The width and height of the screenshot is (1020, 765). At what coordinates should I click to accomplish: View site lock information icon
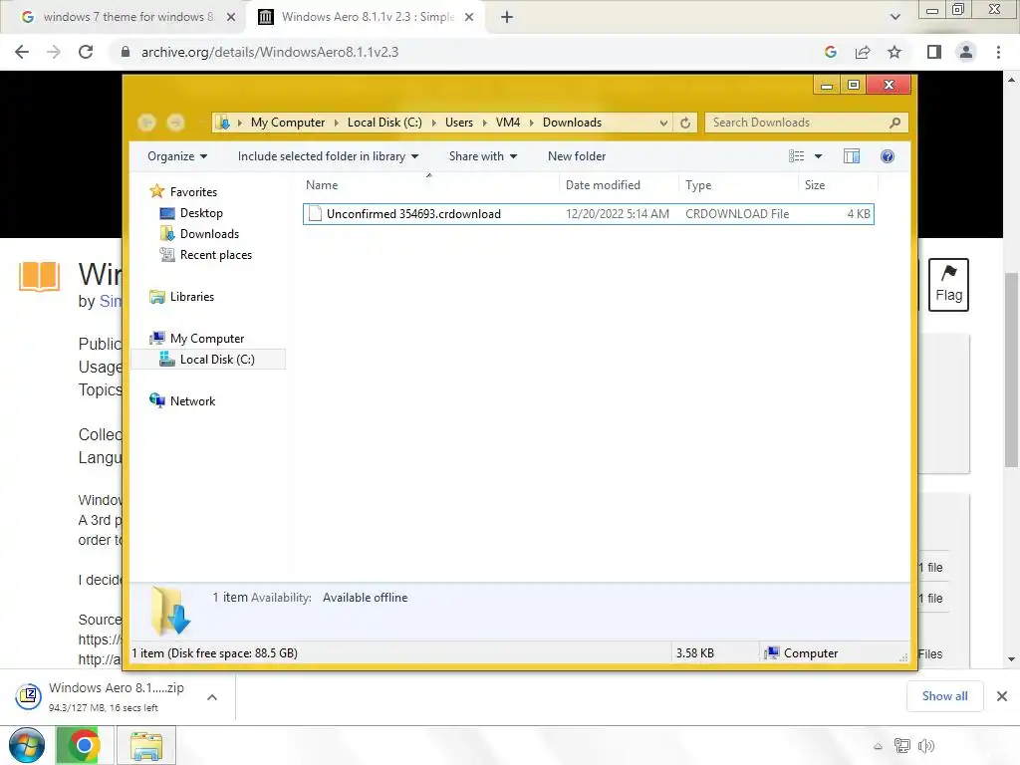[x=126, y=52]
